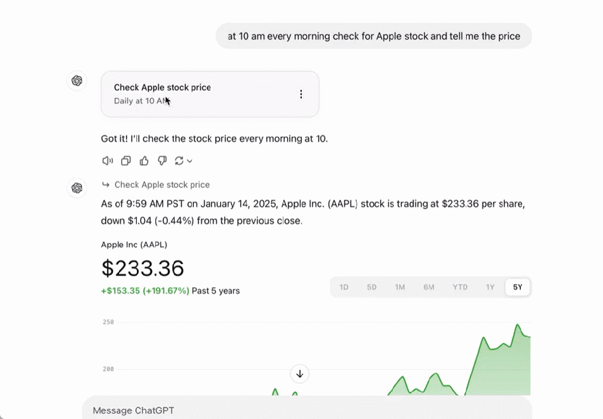
Task: Select the 5Y chart range
Action: click(x=518, y=287)
